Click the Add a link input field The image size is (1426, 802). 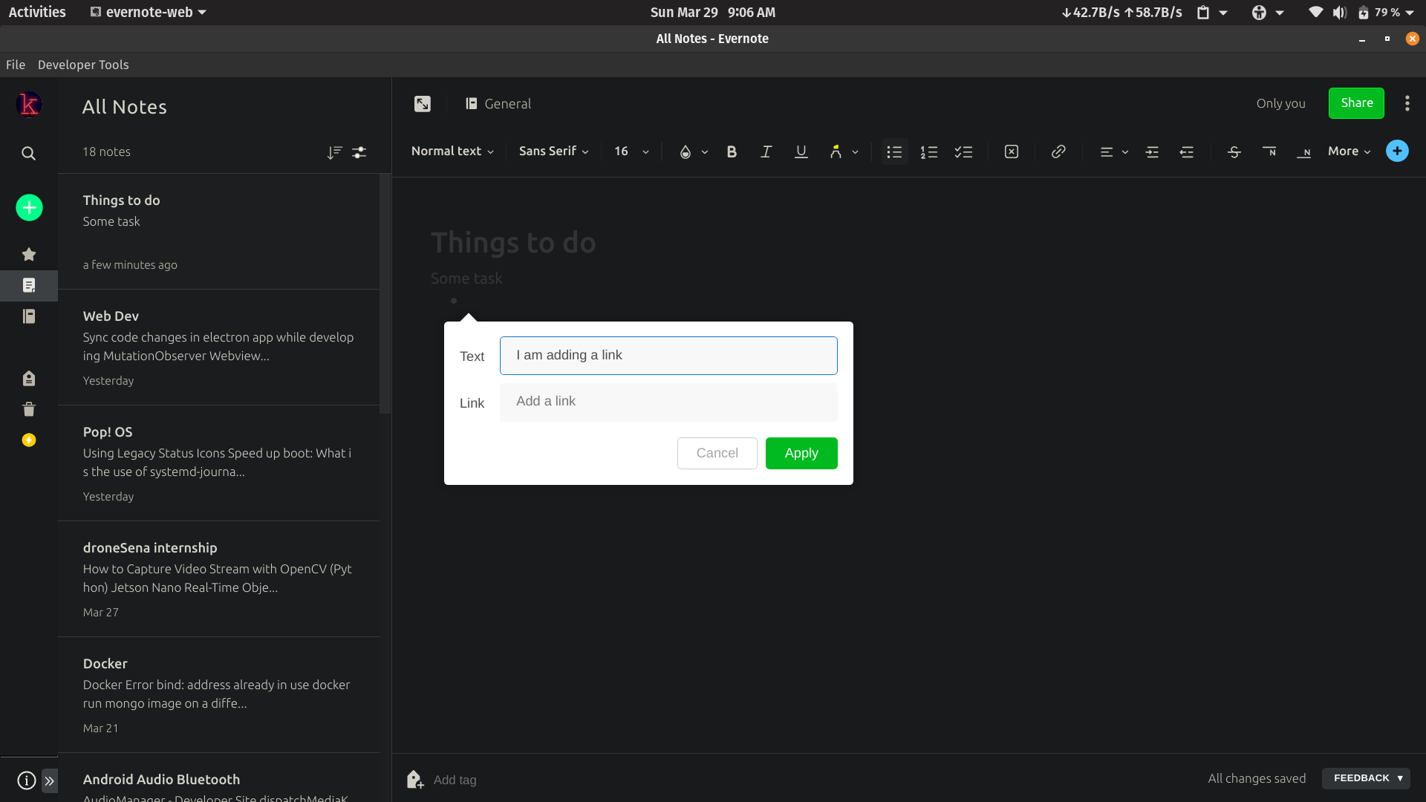(x=668, y=402)
